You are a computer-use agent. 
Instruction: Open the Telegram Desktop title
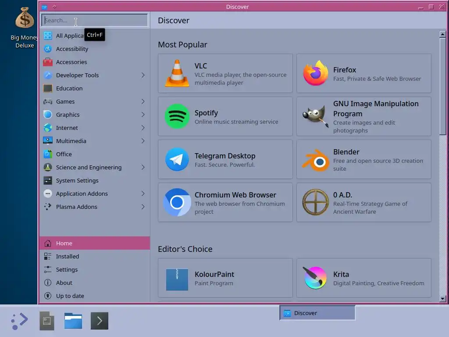225,156
